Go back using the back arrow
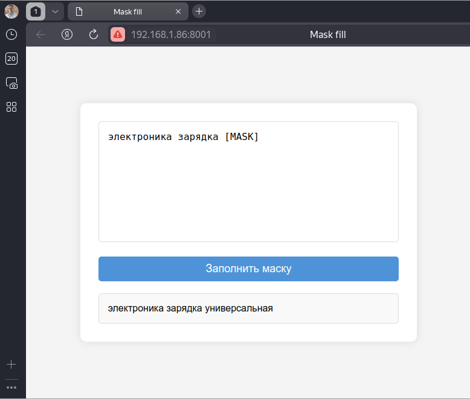470x399 pixels. click(x=40, y=34)
